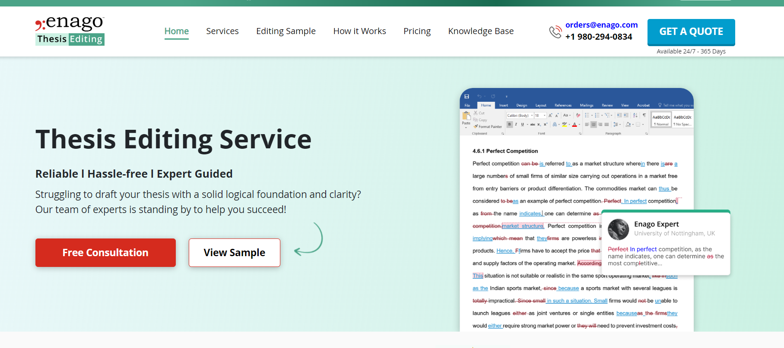The image size is (784, 348).
Task: Click the Show paragraph marks icon in Word sample
Action: pos(644,115)
